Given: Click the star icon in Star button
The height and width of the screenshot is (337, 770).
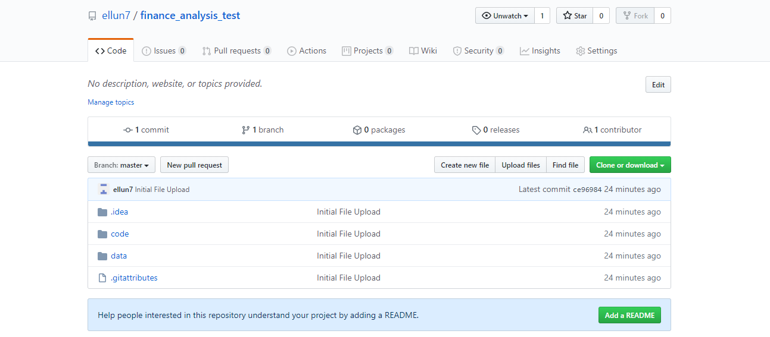Looking at the screenshot, I should 568,16.
